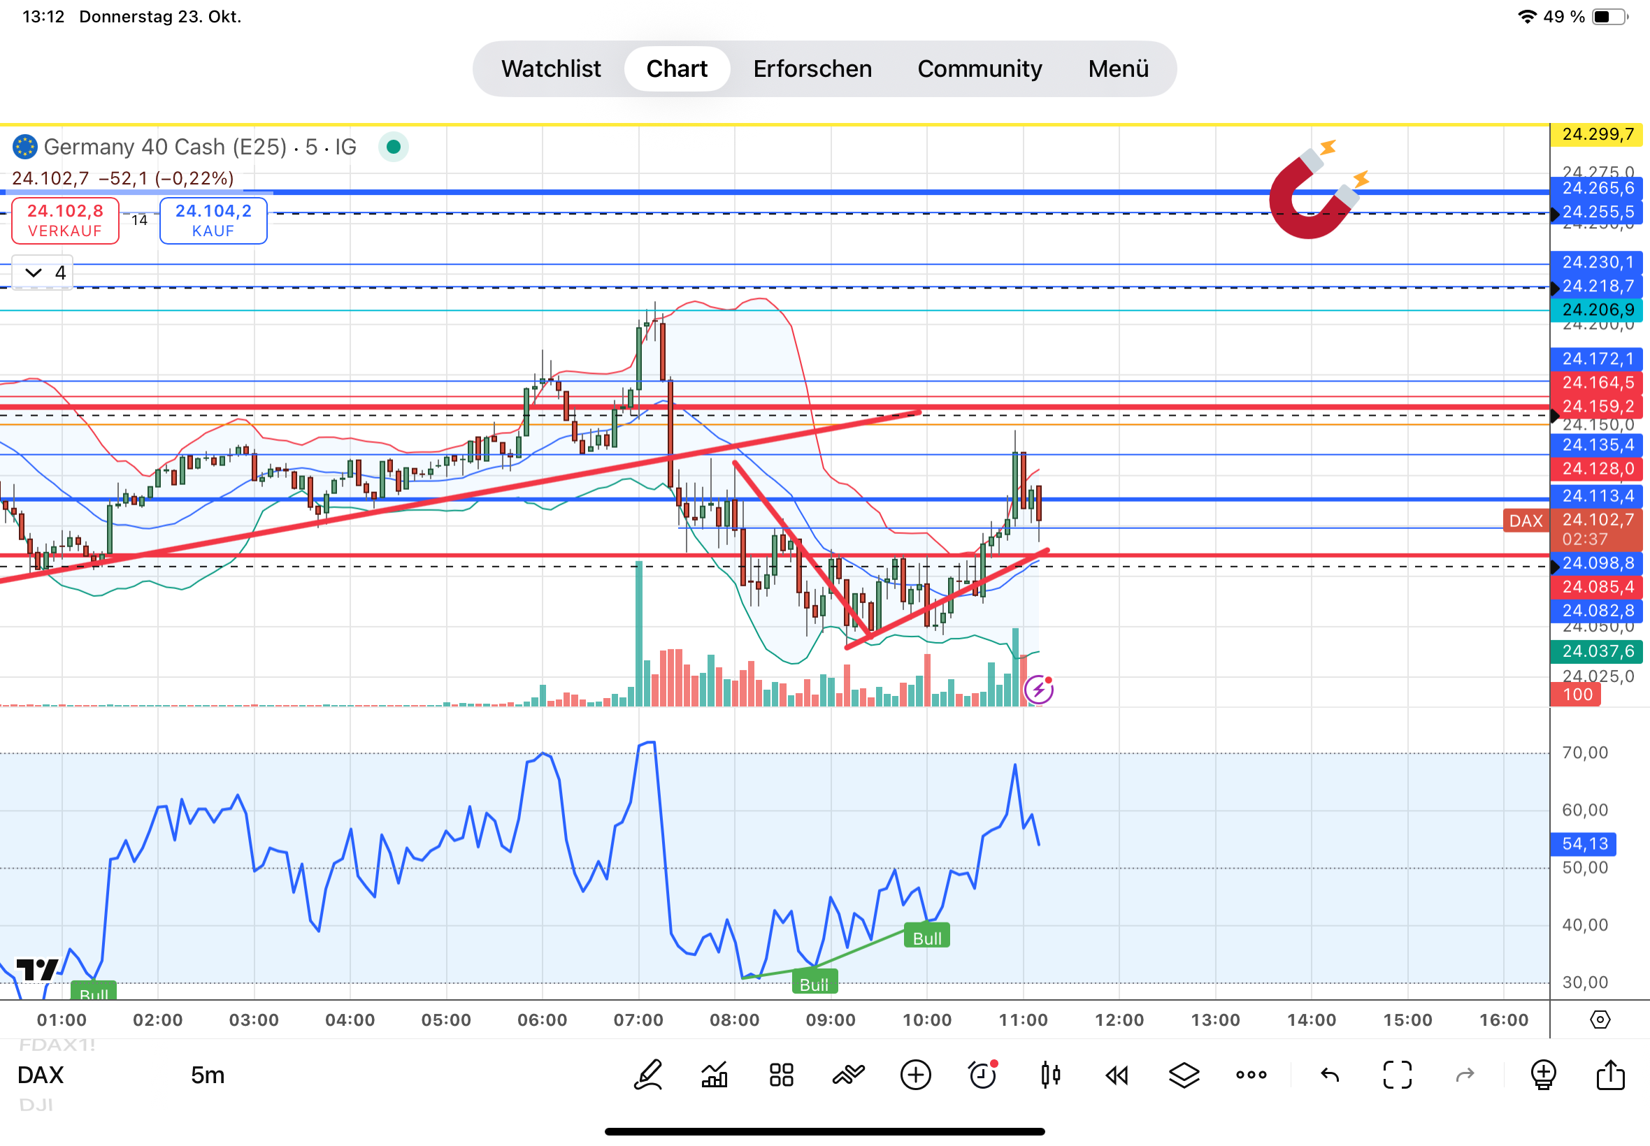Open the alert clock icon

click(983, 1075)
